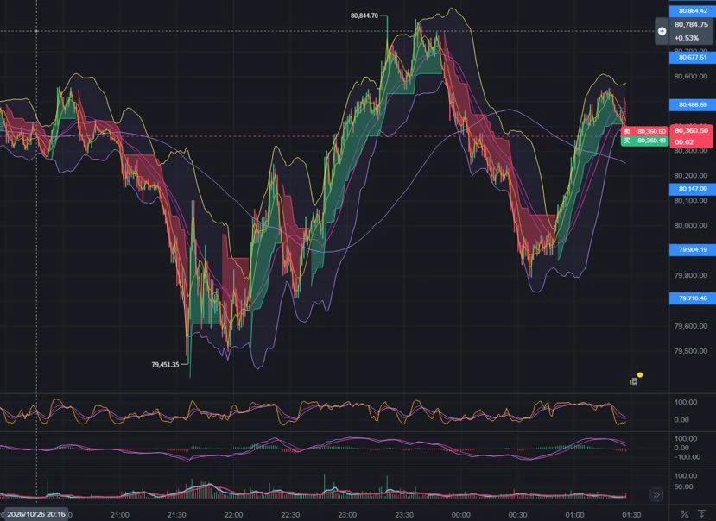Click the 23:00 time axis label
This screenshot has height=521, width=716.
click(x=347, y=515)
